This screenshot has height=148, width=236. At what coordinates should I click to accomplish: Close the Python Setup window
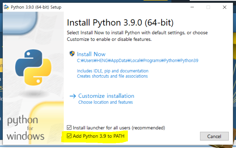click(x=225, y=7)
